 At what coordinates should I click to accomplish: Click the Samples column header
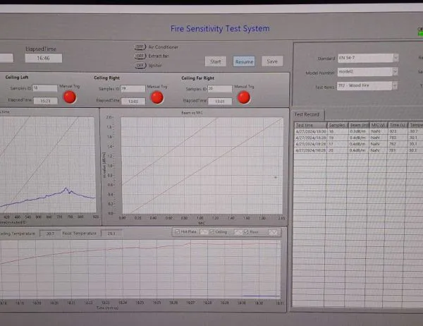click(338, 125)
